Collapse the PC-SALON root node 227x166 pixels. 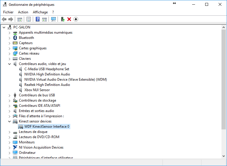coord(4,27)
